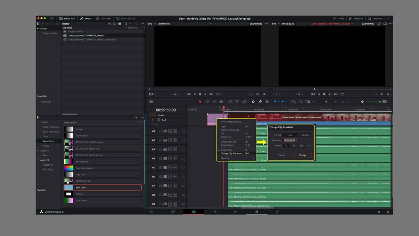The width and height of the screenshot is (419, 236).
Task: Collapse the Toolbox tree section
Action: [38, 122]
